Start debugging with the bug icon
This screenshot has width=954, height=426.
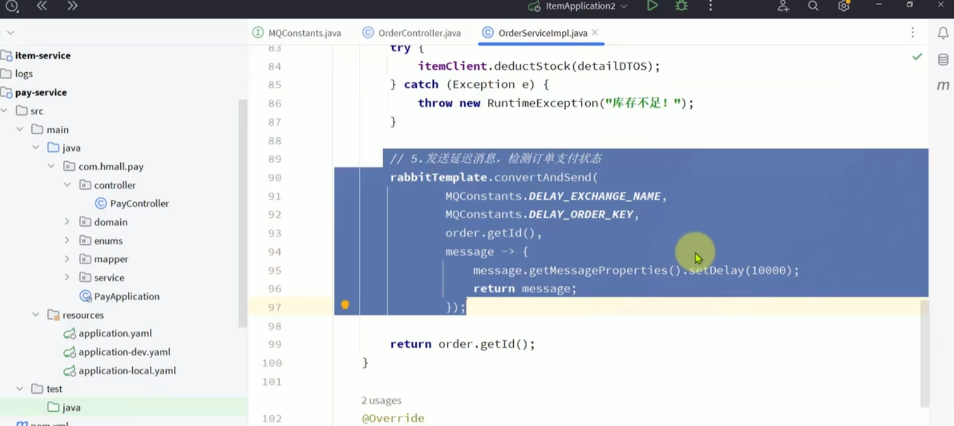point(682,6)
